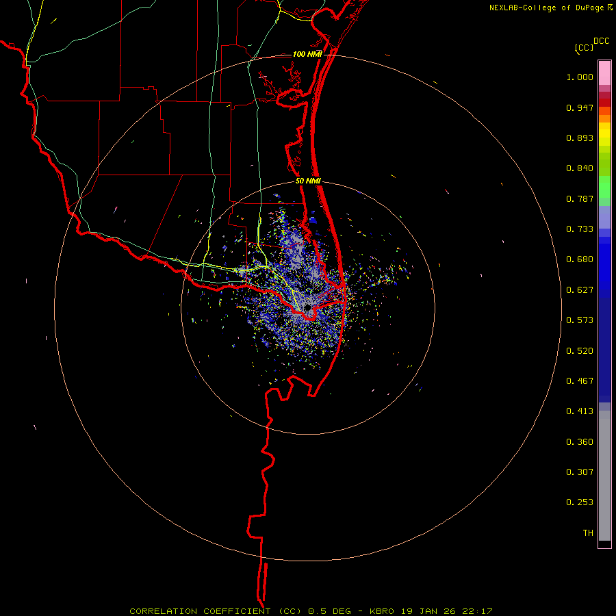
Task: Click the DCC label above color bar
Action: 602,41
